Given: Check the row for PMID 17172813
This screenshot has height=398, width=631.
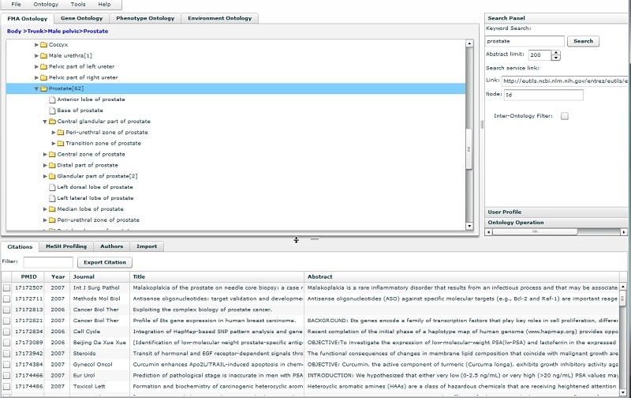Looking at the screenshot, I should (x=6, y=310).
